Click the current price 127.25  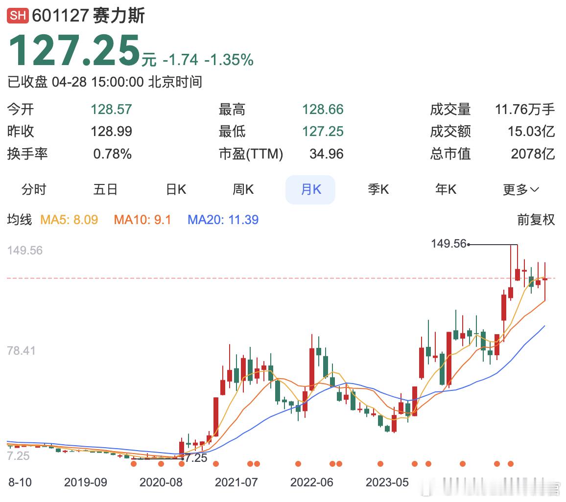coord(74,50)
